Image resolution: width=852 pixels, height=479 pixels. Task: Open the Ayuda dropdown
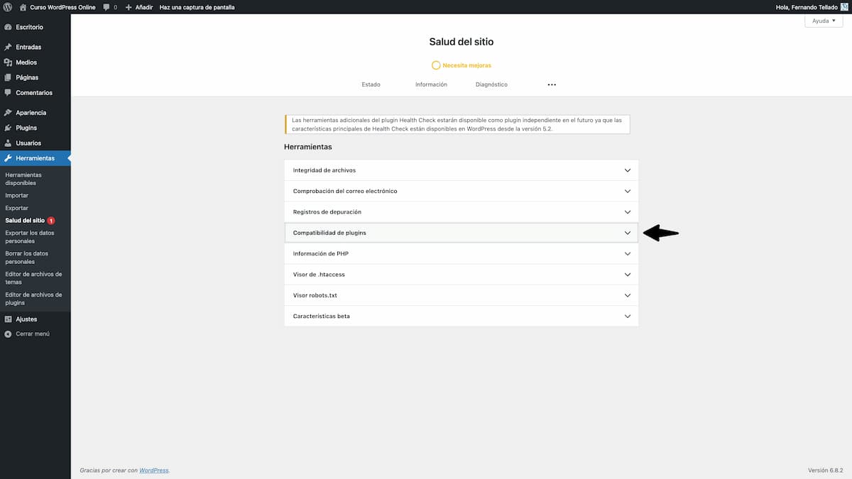[x=823, y=21]
